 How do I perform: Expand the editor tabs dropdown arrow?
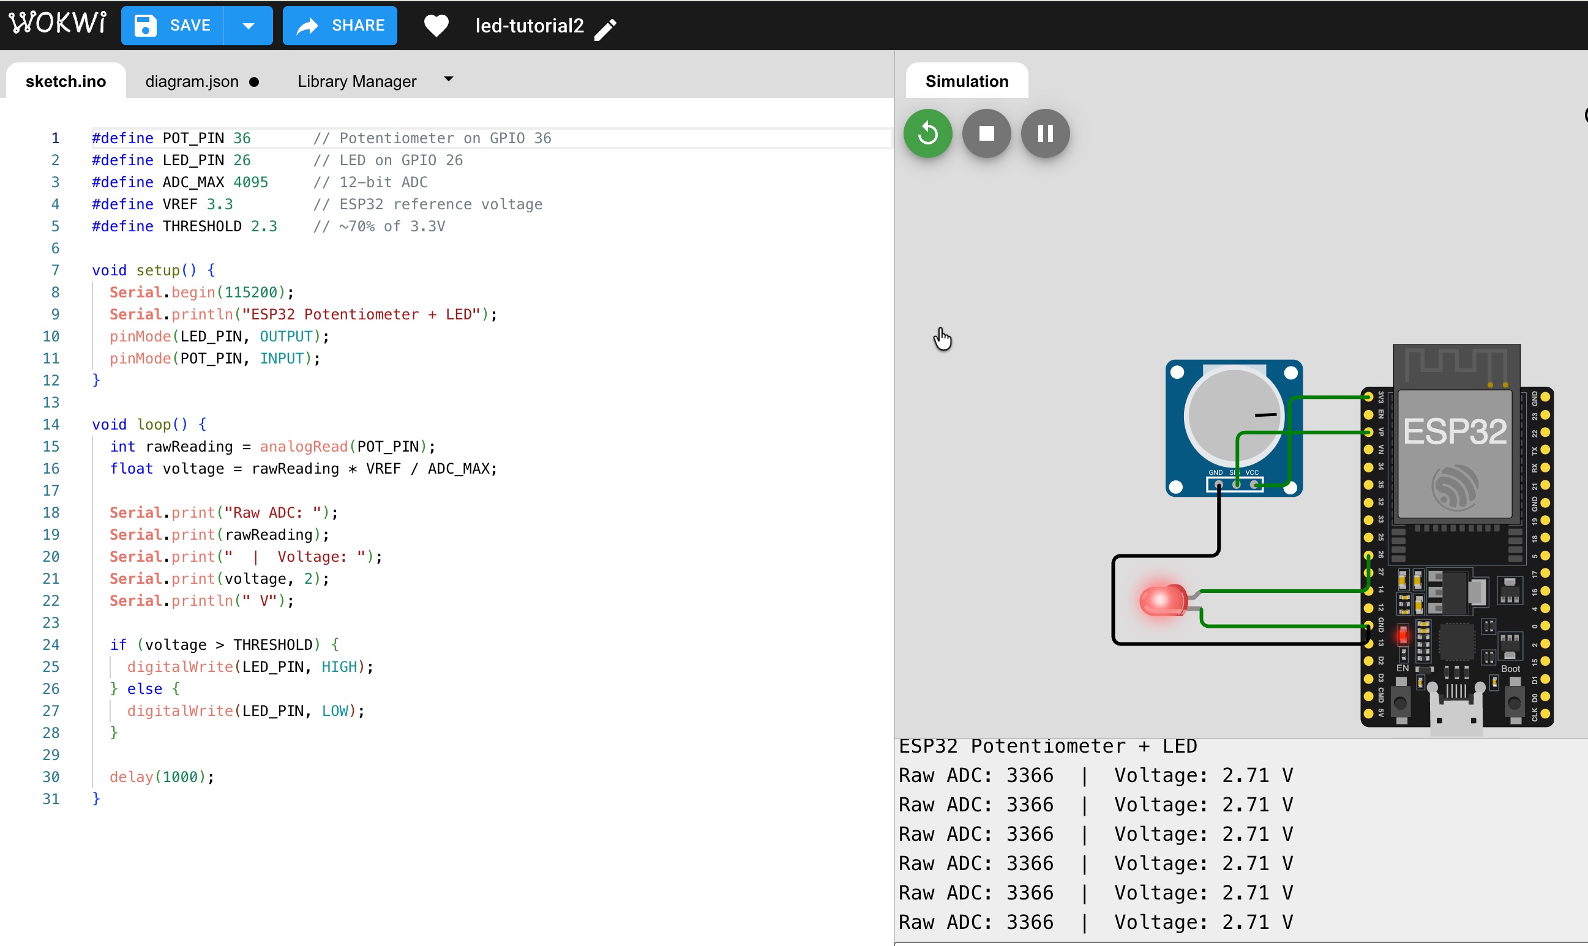(448, 79)
